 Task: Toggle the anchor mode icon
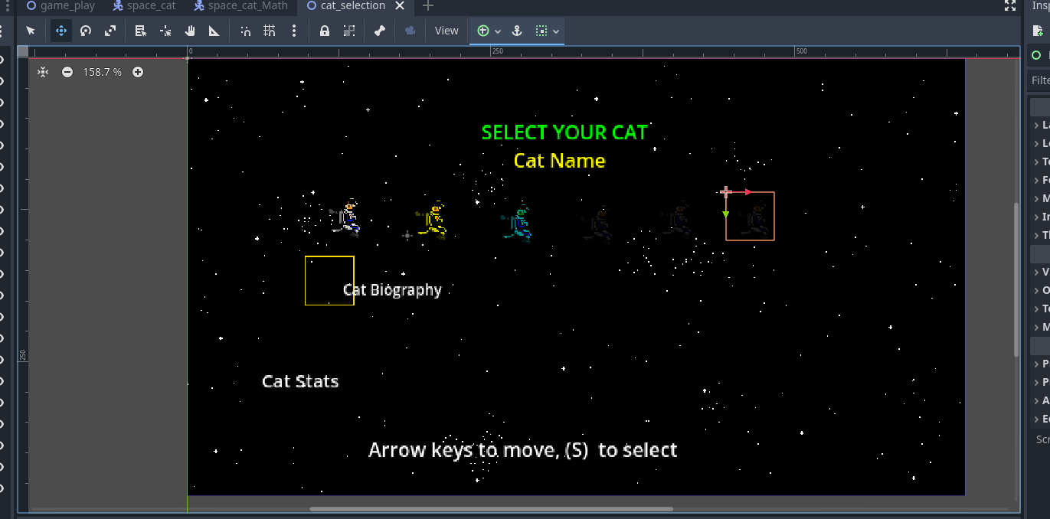516,31
